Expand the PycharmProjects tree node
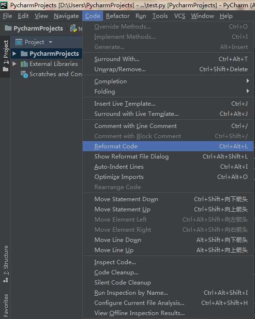 [x=14, y=53]
